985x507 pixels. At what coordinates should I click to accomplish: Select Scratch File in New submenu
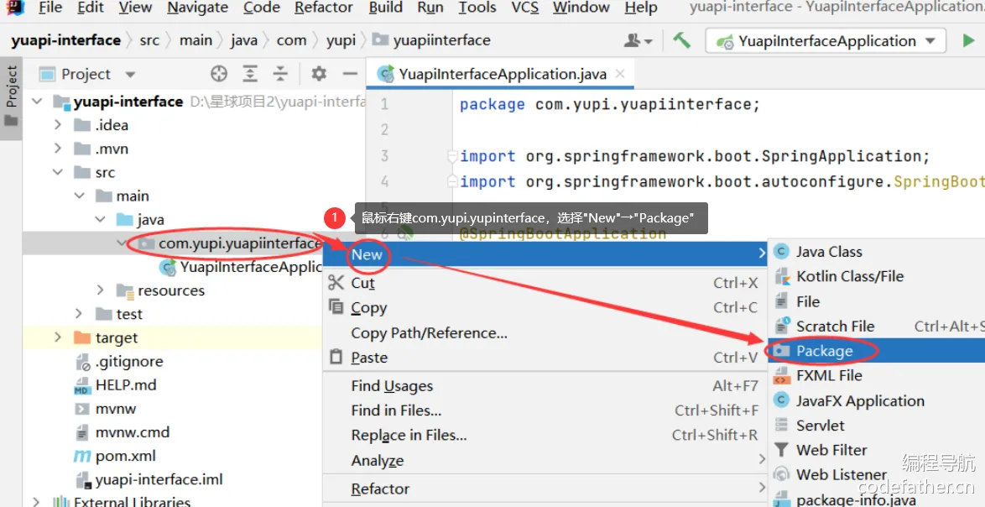tap(877, 326)
